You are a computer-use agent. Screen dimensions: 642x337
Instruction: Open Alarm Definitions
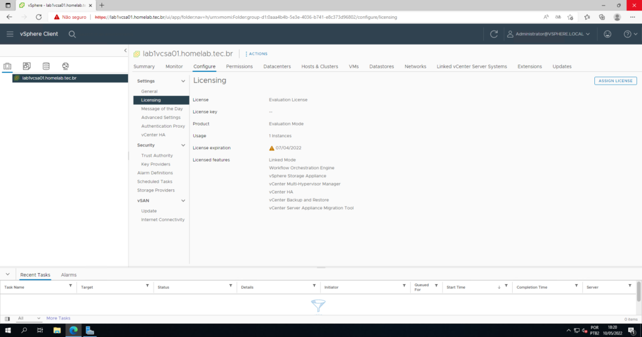(x=155, y=173)
